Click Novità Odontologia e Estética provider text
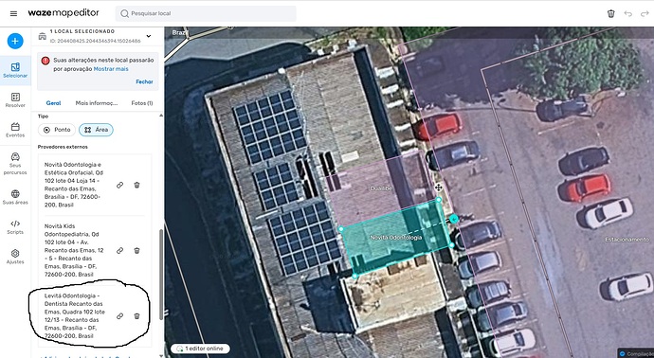The image size is (654, 358). click(74, 185)
